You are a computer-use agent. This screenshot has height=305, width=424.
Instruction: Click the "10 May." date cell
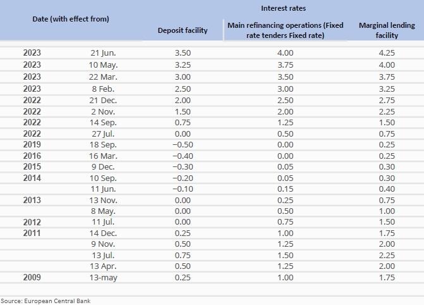point(104,65)
